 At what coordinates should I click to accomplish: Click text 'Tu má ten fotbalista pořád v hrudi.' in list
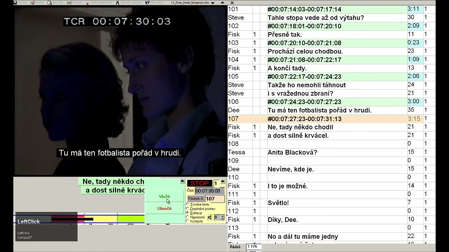pyautogui.click(x=320, y=110)
